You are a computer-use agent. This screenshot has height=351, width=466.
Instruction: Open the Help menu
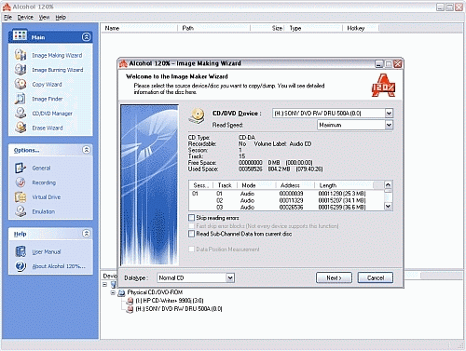[x=61, y=18]
